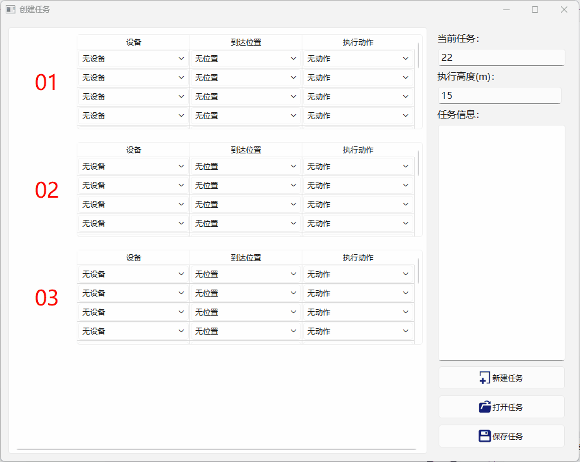Click the 到达位置 column header in group 01

(245, 42)
